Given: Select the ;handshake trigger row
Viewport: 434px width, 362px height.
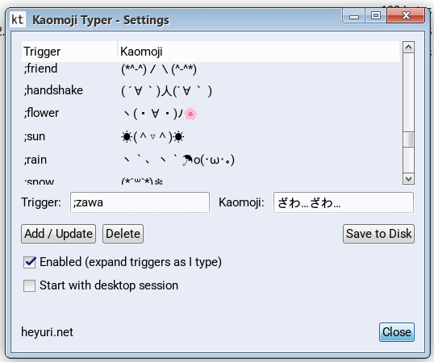Looking at the screenshot, I should tap(211, 91).
